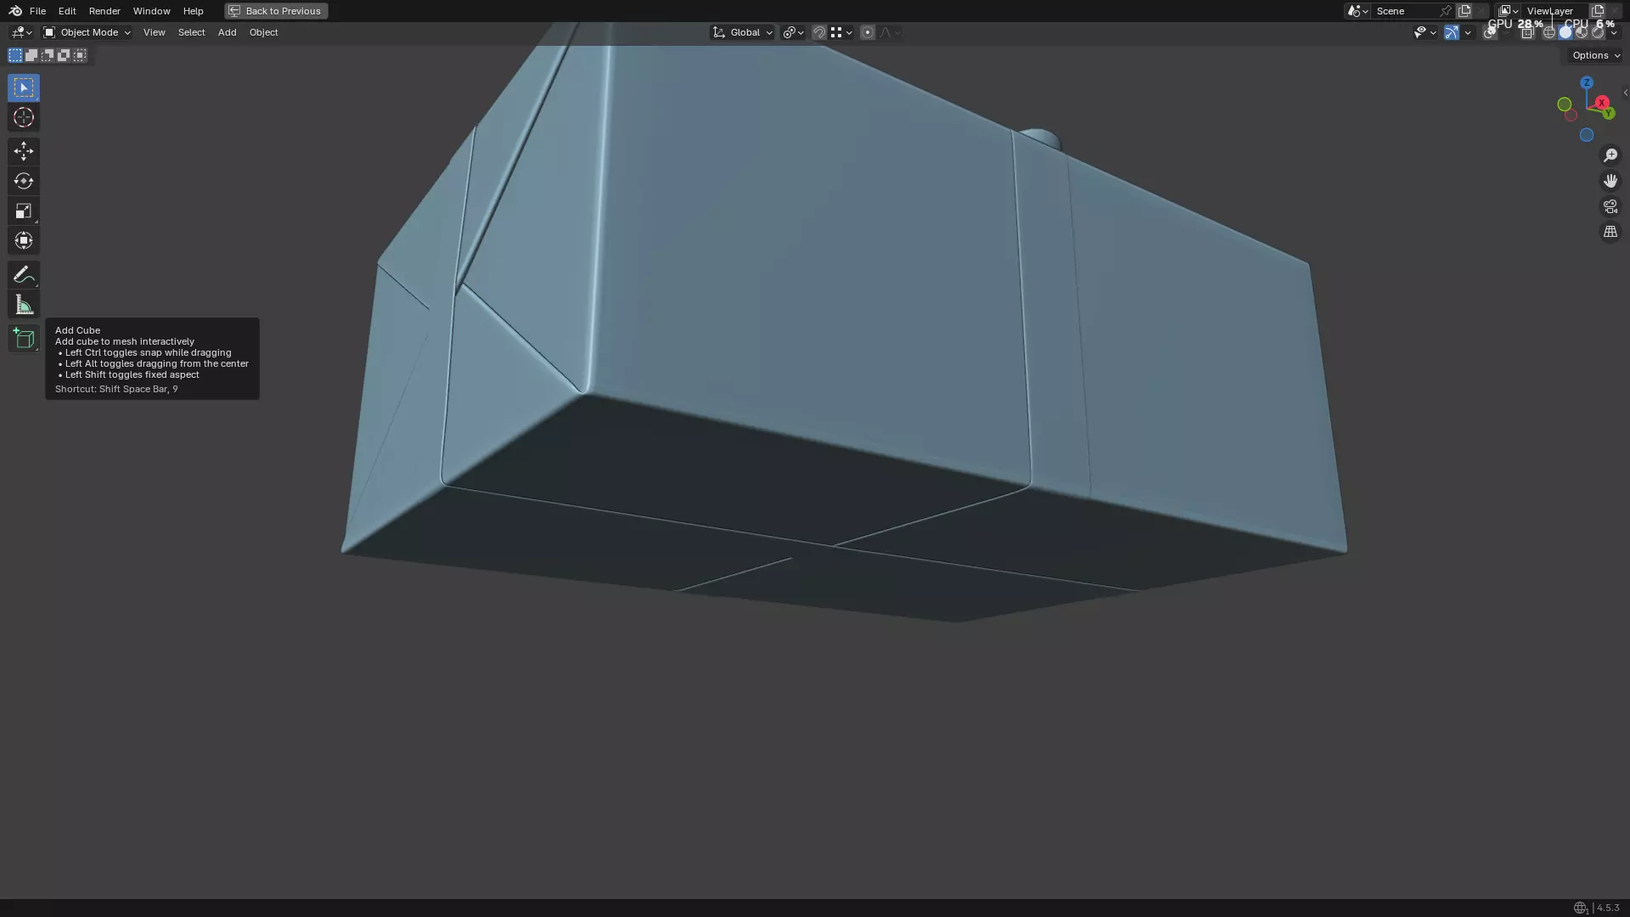Switch to Solid shading

point(1565,33)
